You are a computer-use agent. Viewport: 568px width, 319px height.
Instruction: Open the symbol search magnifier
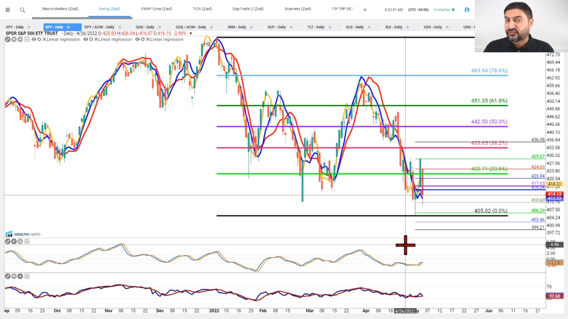[22, 10]
